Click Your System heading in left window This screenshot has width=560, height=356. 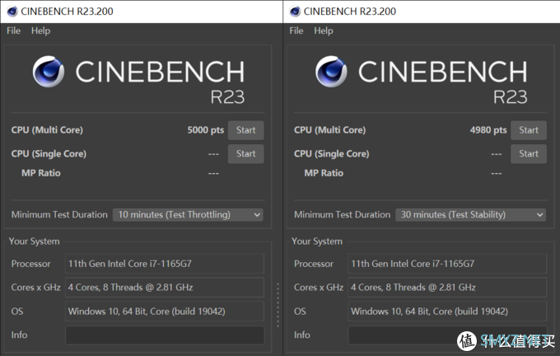click(35, 241)
